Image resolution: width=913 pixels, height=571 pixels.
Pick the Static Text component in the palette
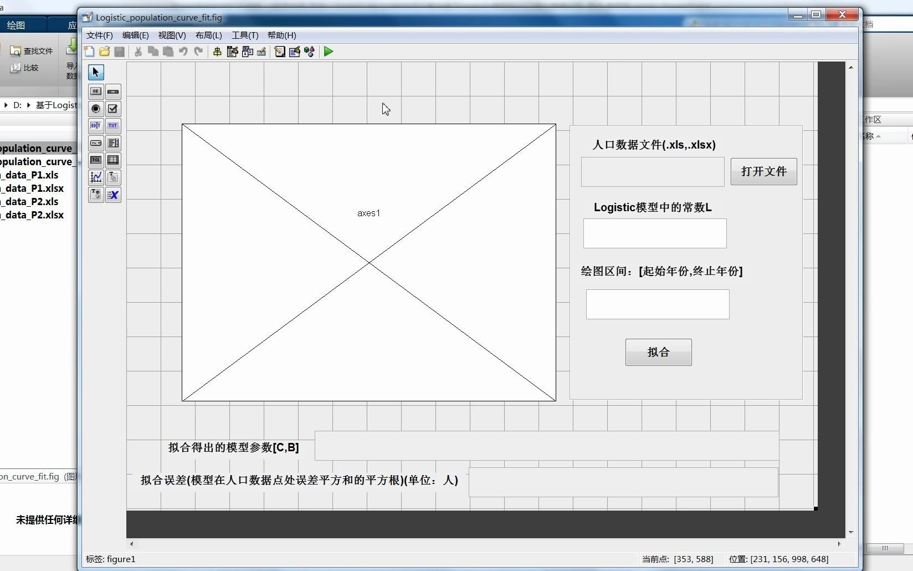click(113, 126)
